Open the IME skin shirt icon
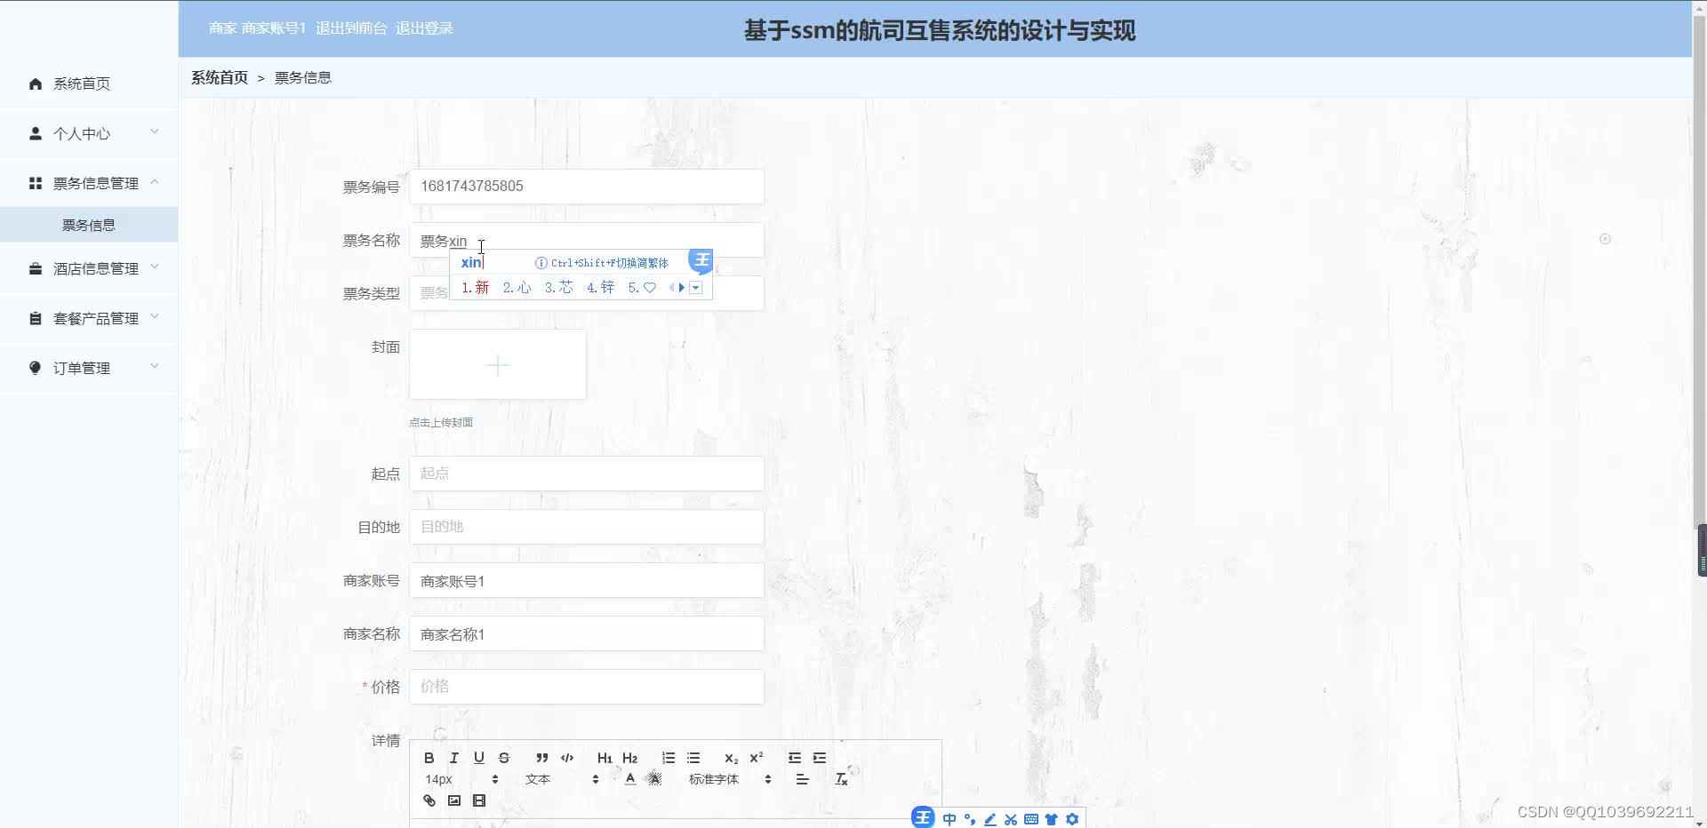 [1052, 819]
